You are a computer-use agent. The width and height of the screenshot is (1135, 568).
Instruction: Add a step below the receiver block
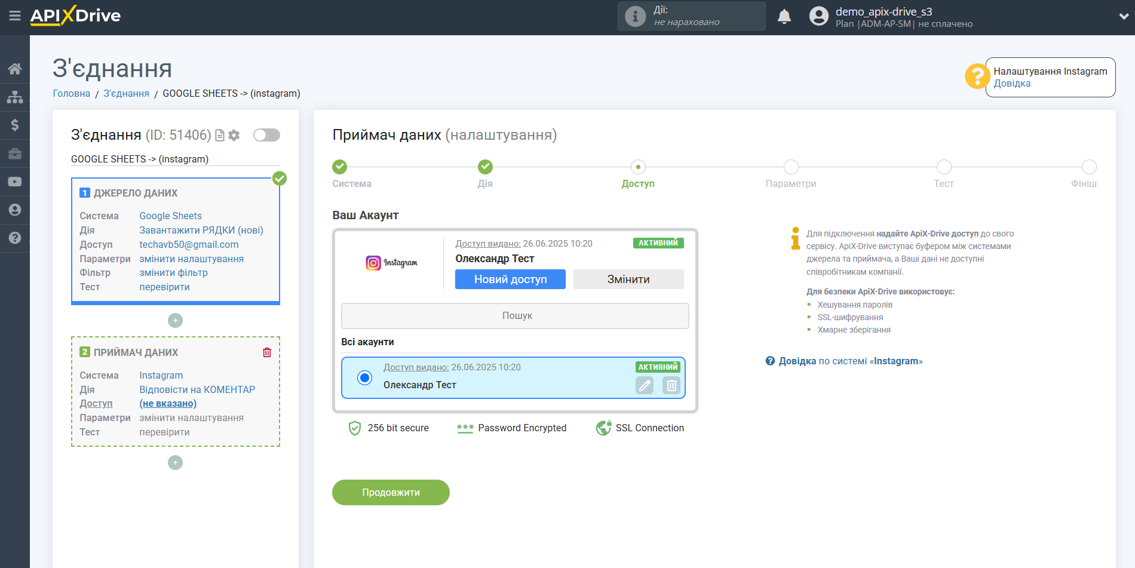pos(175,463)
